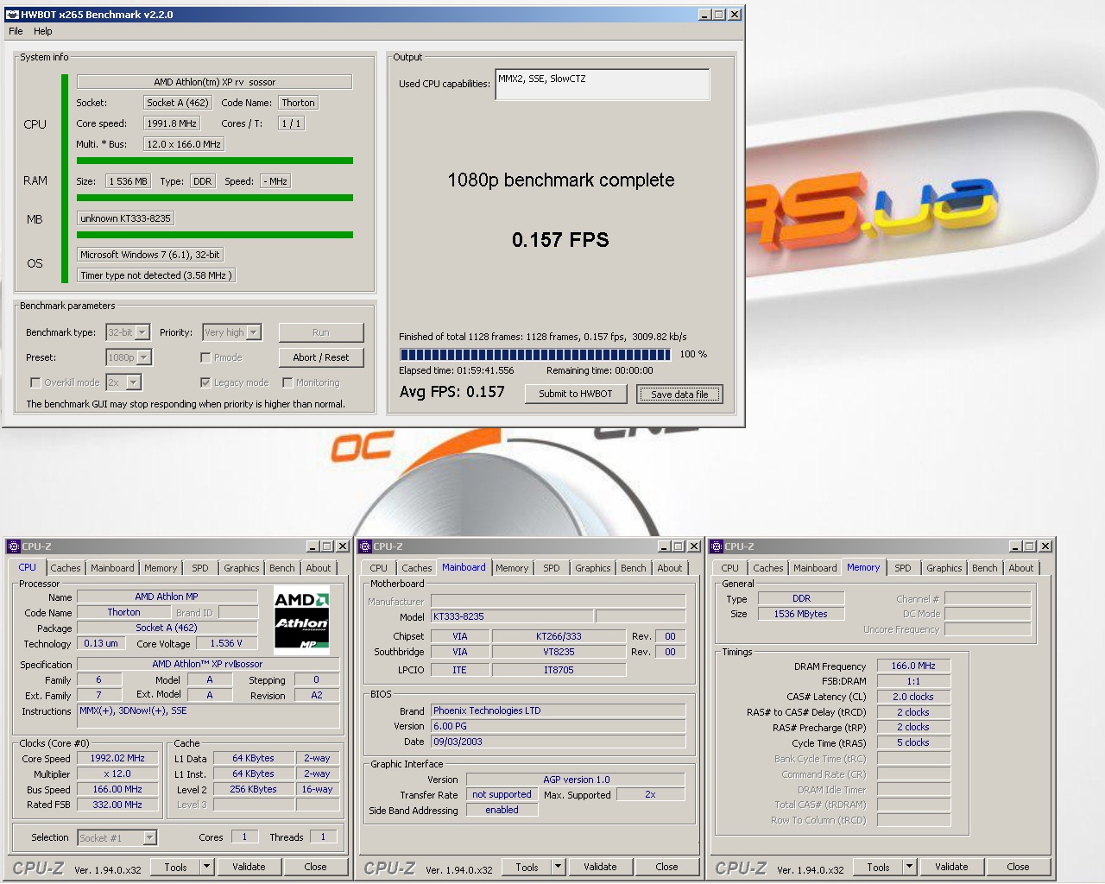Click the AMD Athlon MP logo image

pos(301,619)
